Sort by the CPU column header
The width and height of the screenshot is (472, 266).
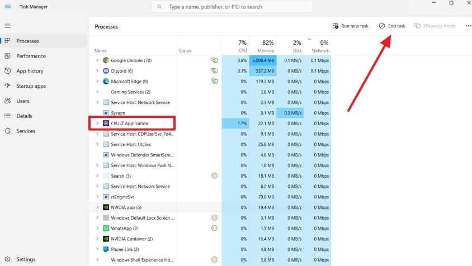click(x=235, y=45)
